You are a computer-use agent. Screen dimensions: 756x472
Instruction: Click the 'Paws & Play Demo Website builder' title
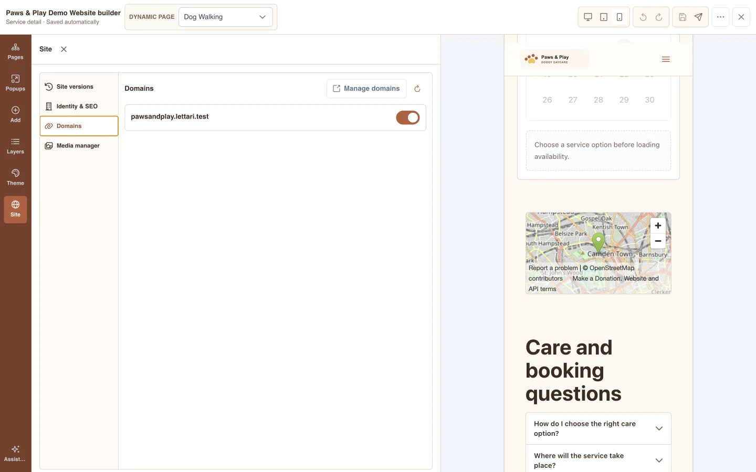click(x=63, y=13)
